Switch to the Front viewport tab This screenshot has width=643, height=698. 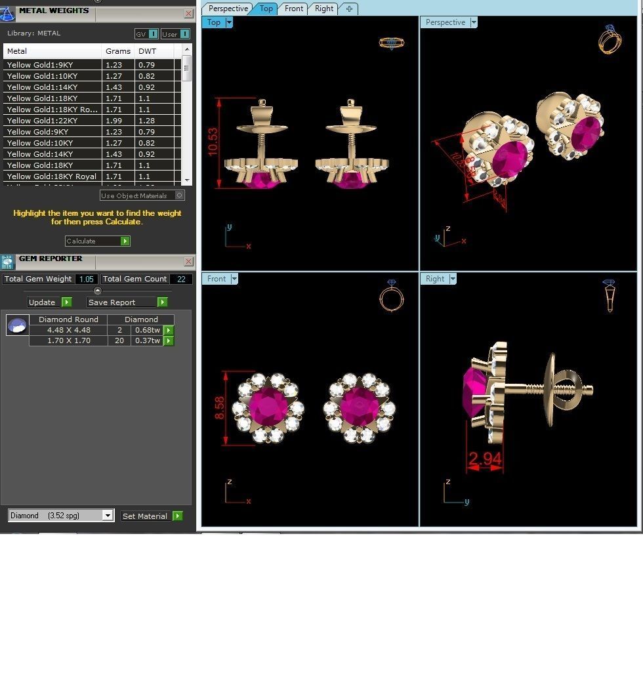pos(293,9)
